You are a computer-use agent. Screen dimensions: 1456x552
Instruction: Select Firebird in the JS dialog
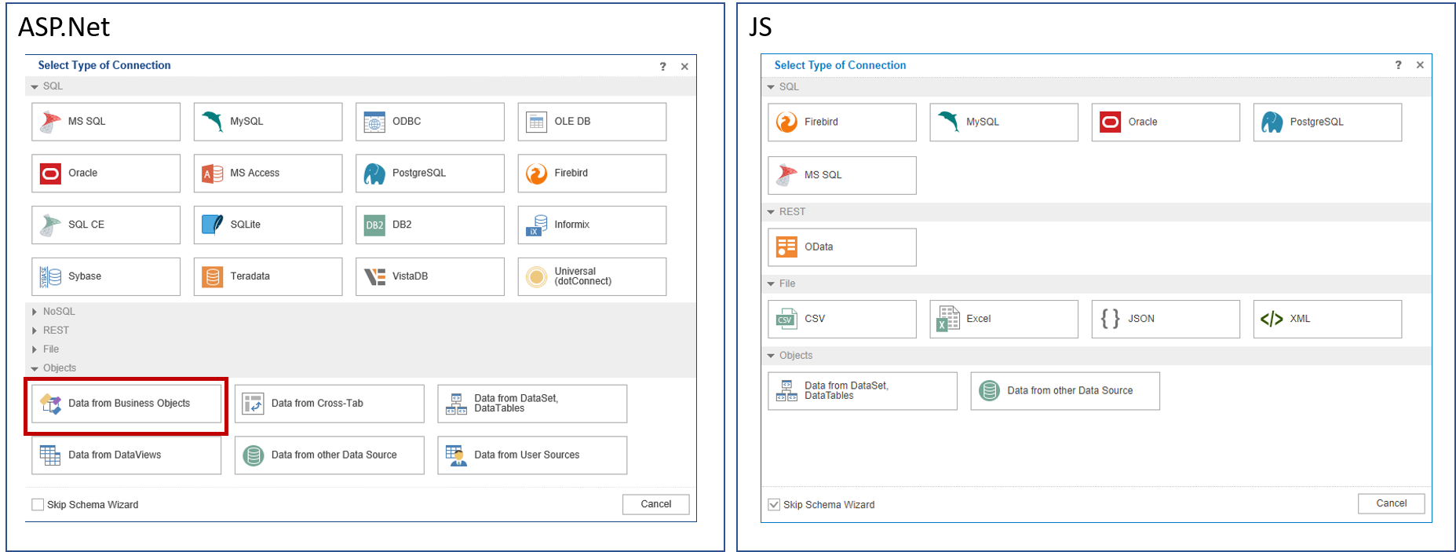point(842,122)
